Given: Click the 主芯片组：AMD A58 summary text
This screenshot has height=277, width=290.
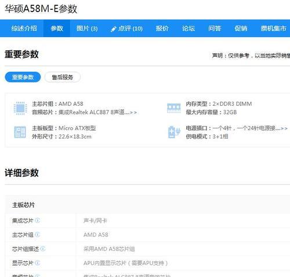Looking at the screenshot, I should tap(57, 104).
